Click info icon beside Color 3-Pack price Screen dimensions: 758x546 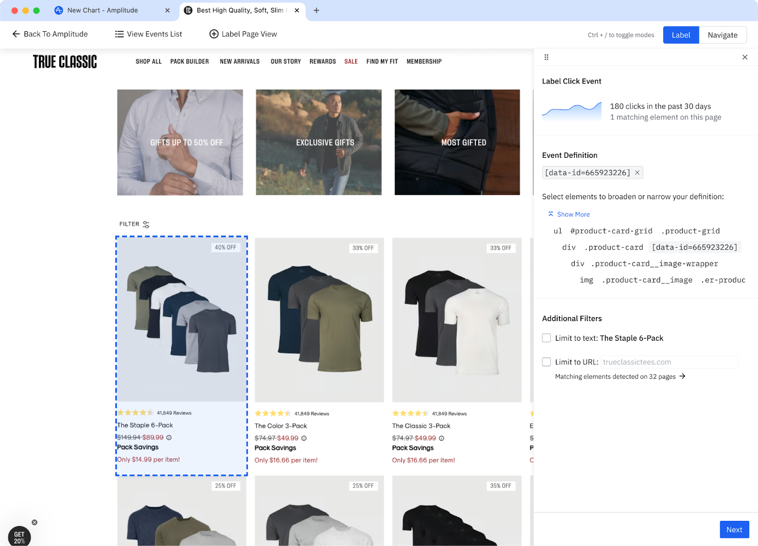coord(304,438)
